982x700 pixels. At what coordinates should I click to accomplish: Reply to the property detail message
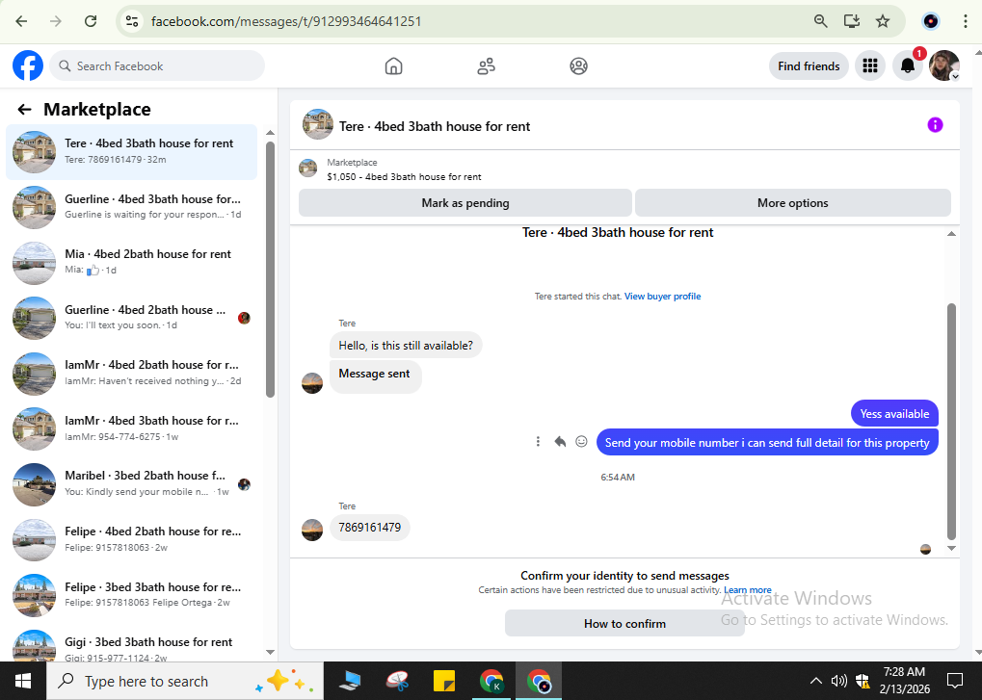click(x=560, y=442)
